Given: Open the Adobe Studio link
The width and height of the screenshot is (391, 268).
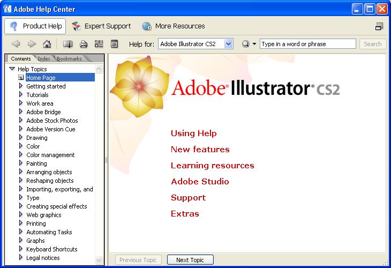Looking at the screenshot, I should pos(200,181).
